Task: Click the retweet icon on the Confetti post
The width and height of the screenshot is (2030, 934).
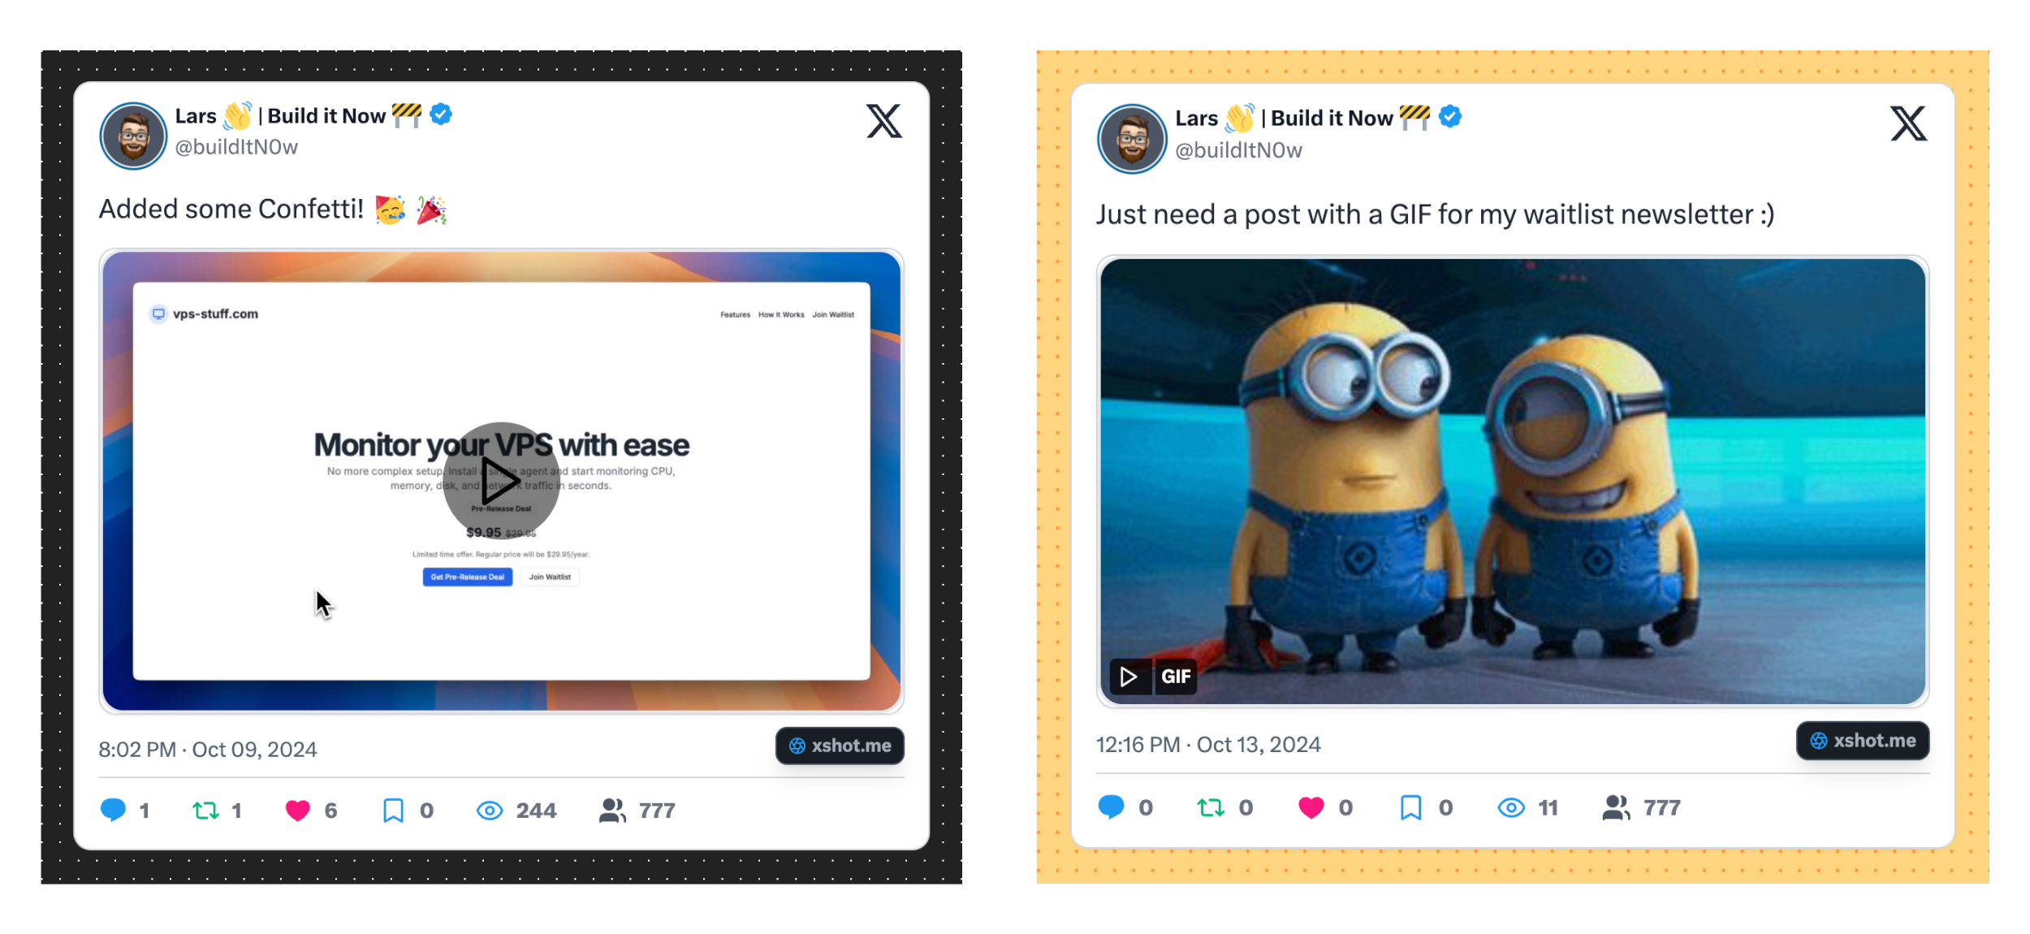Action: pyautogui.click(x=205, y=810)
